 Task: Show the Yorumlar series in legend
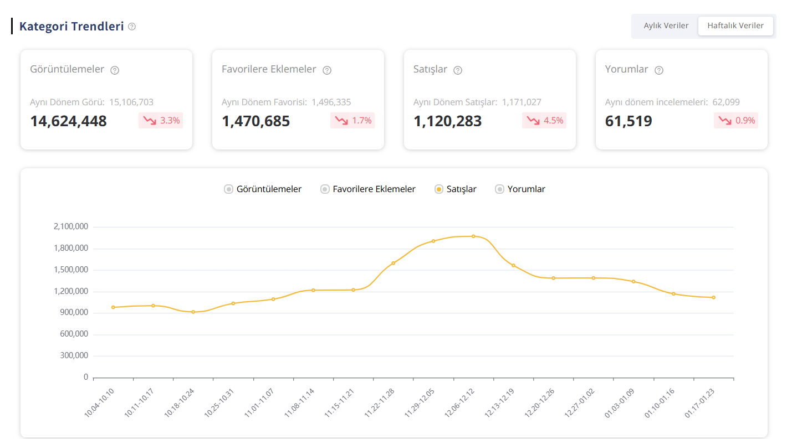pyautogui.click(x=520, y=189)
